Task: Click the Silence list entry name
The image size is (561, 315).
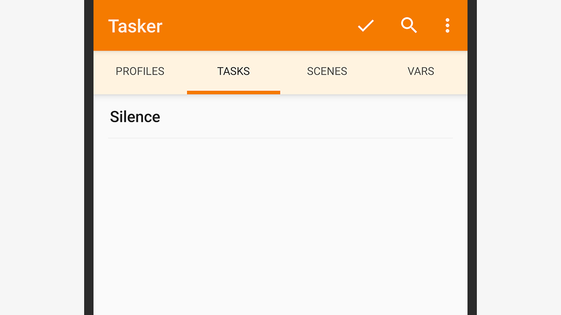Action: point(135,117)
